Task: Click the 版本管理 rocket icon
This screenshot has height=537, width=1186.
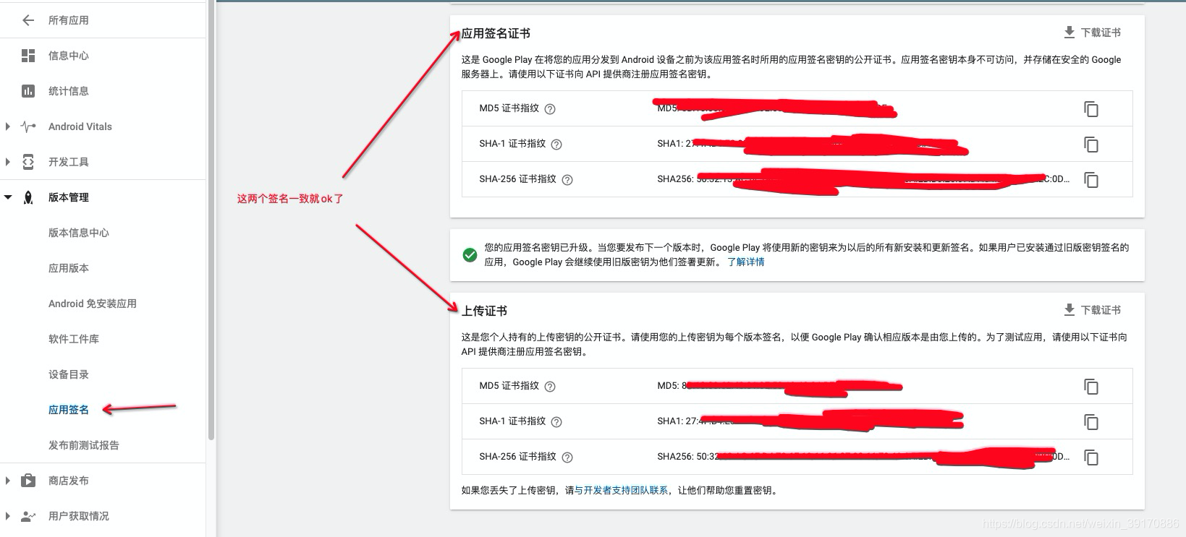Action: coord(28,197)
